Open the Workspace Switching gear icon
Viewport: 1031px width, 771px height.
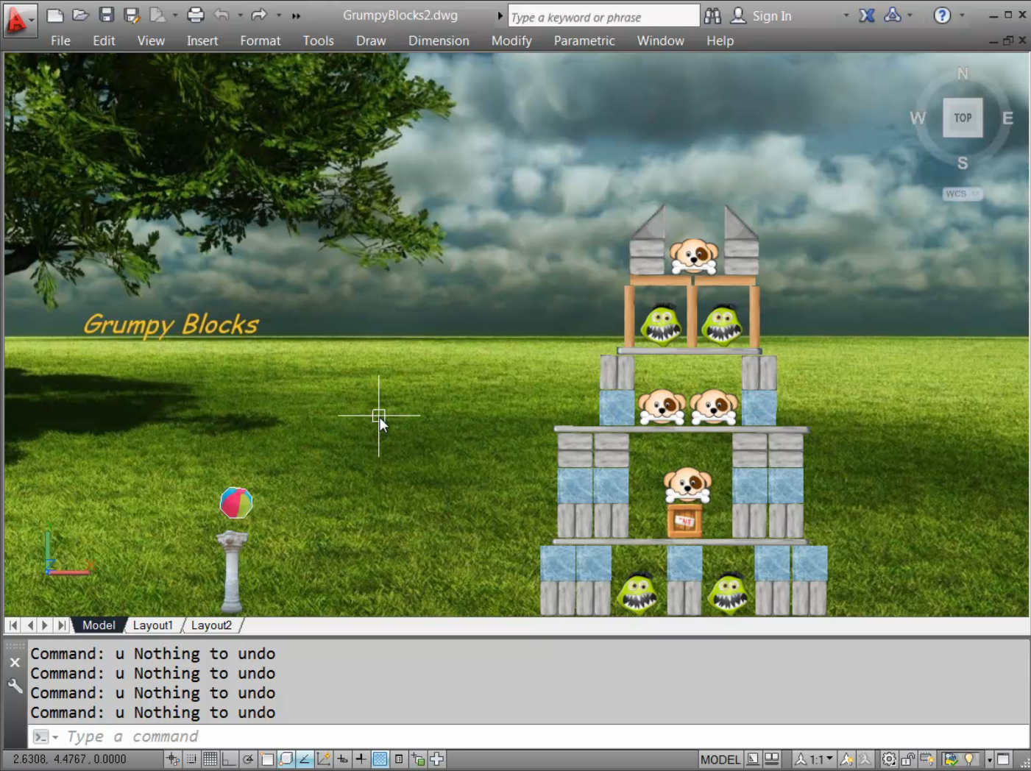[889, 759]
